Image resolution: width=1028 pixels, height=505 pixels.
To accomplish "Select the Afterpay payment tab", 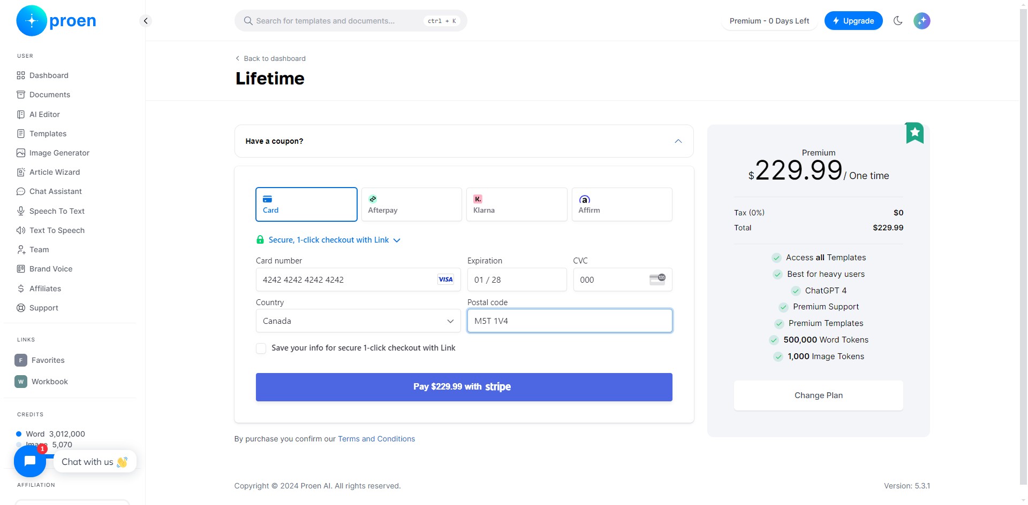I will click(411, 204).
